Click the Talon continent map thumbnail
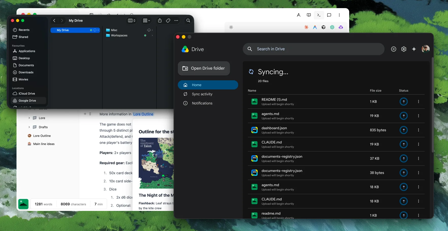This screenshot has height=231, width=448. tap(156, 163)
